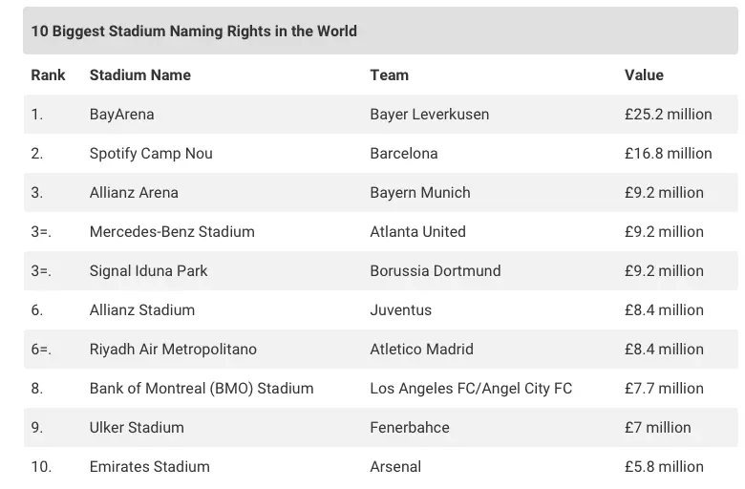Select Allianz Arena stadium name
This screenshot has height=489, width=745.
[134, 192]
